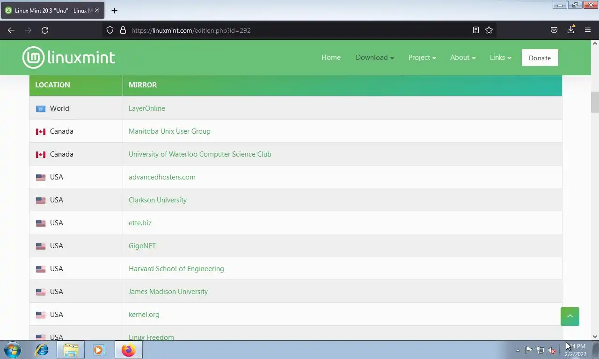Click the scrollbar down arrow

[595, 336]
